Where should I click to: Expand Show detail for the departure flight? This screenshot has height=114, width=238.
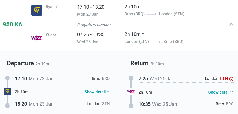pos(97,92)
